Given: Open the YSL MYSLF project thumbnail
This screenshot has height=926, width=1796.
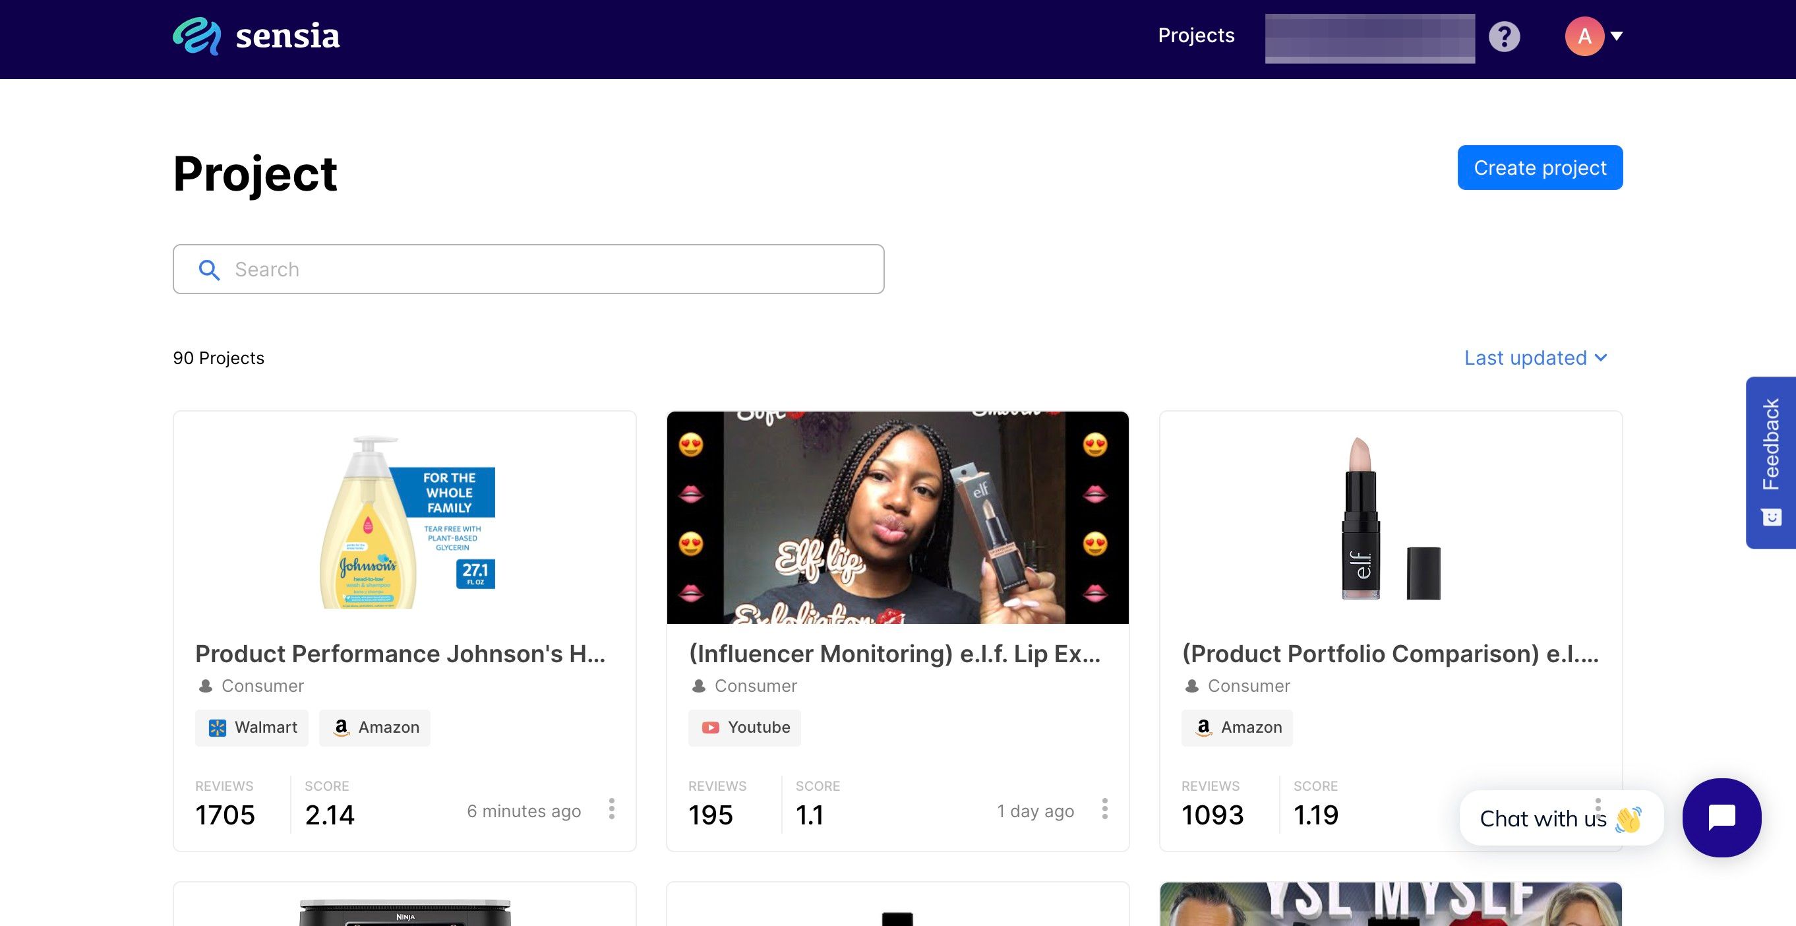Looking at the screenshot, I should pyautogui.click(x=1391, y=905).
